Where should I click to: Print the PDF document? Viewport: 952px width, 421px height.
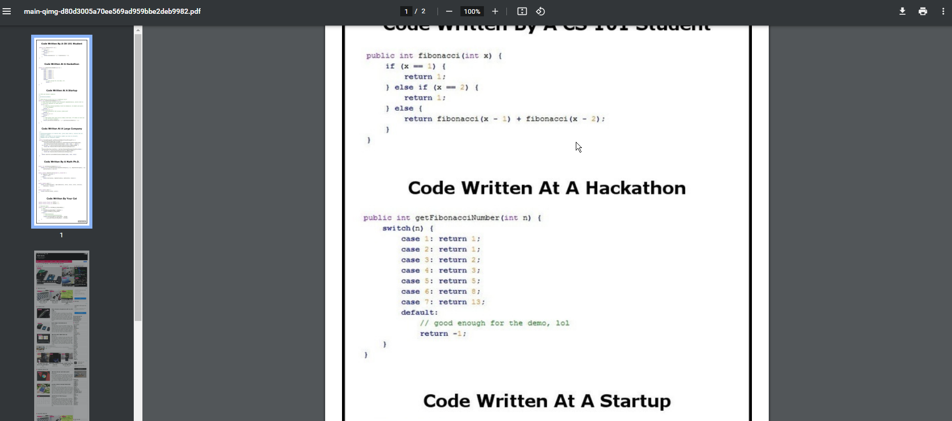(x=923, y=11)
